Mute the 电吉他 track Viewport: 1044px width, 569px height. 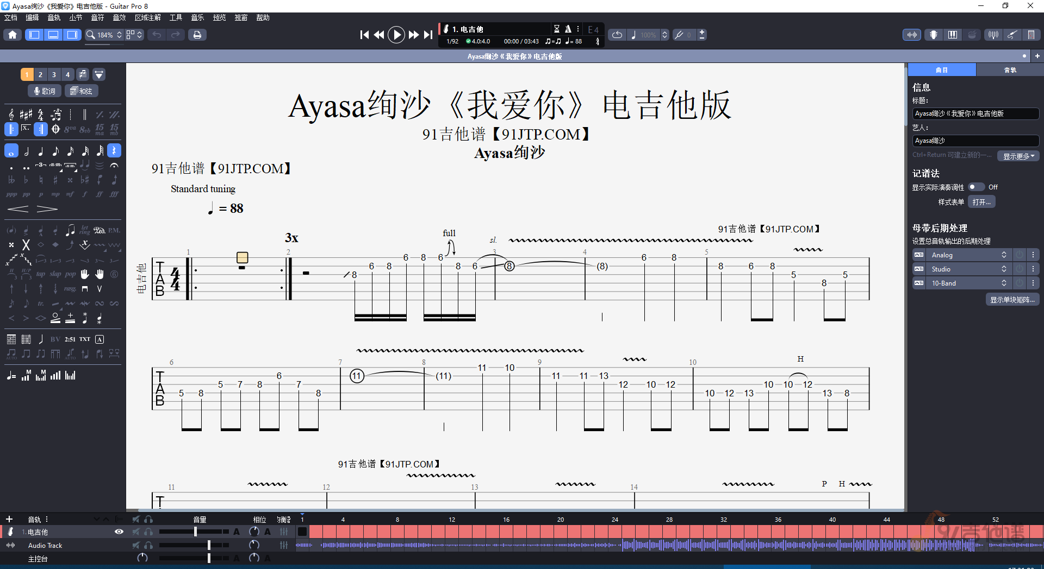(136, 532)
